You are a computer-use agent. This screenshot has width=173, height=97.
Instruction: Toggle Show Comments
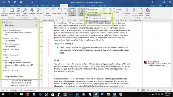coord(72,12)
